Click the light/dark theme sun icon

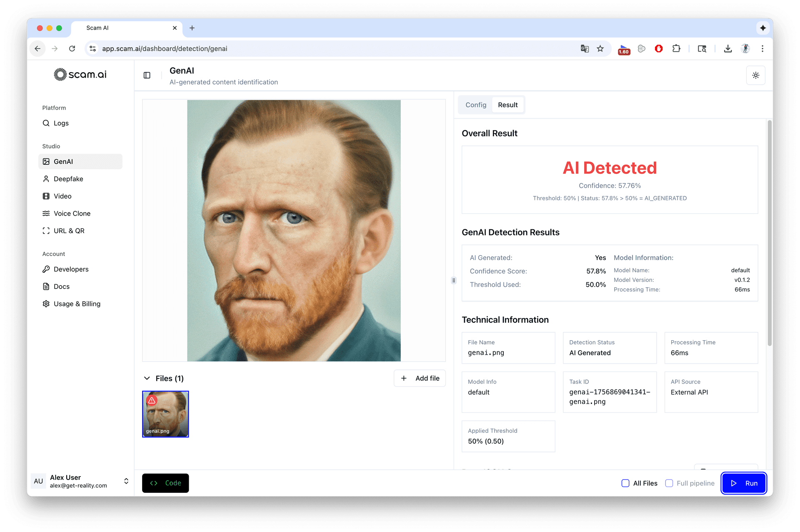[x=755, y=75]
